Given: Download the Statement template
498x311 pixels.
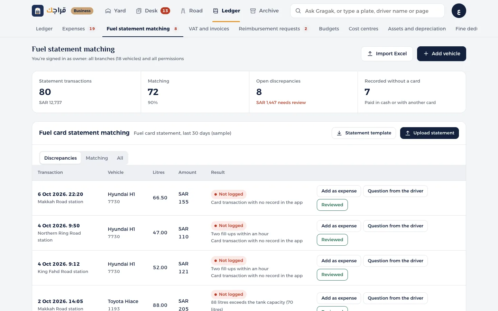Looking at the screenshot, I should tap(364, 133).
